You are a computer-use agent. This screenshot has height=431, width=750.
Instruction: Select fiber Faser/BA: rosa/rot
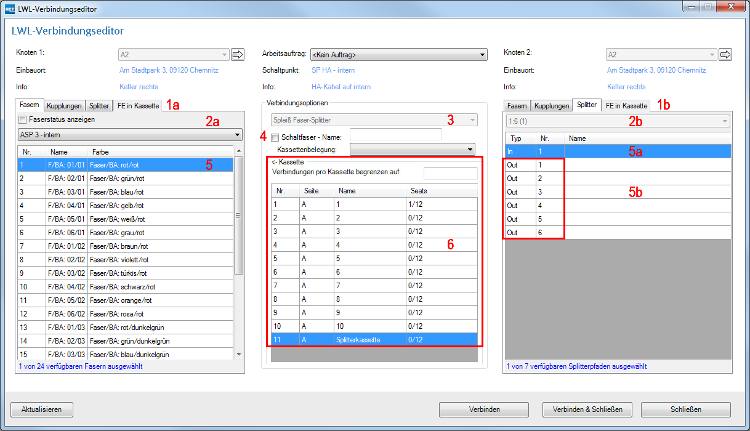coord(126,313)
